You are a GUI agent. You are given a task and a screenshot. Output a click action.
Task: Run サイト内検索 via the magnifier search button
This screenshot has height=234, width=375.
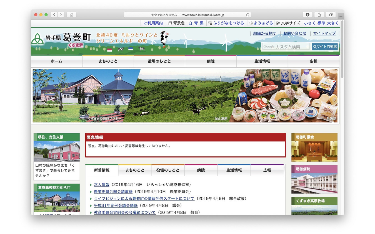coord(325,46)
